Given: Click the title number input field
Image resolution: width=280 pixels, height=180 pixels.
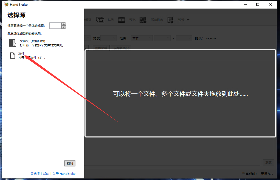Looking at the screenshot, I should click(55, 26).
